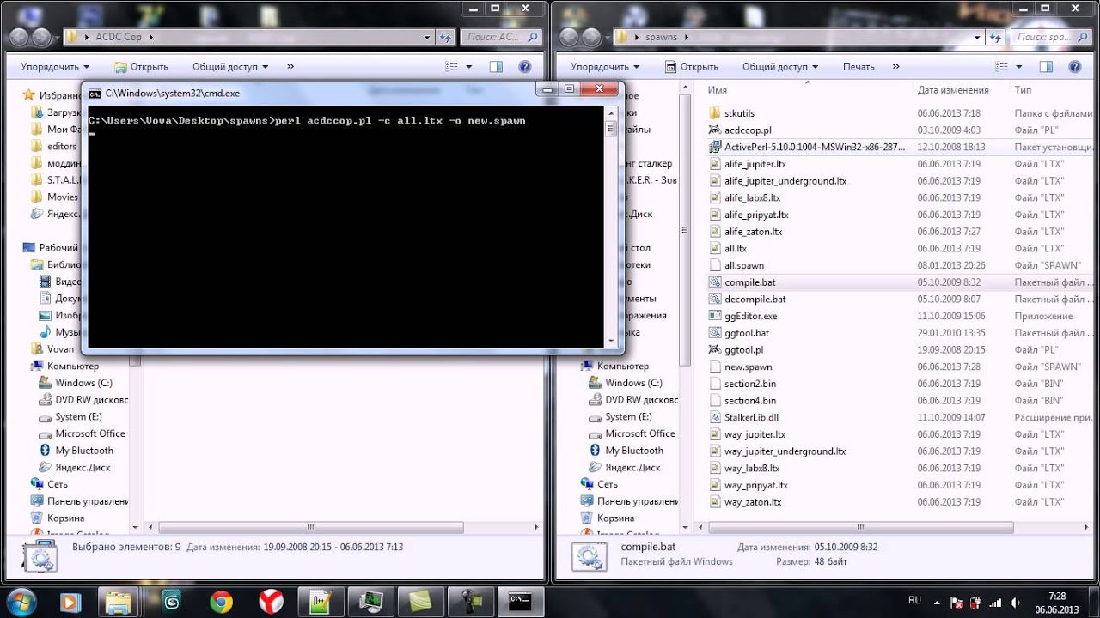Open Google Chrome from taskbar

coord(221,601)
